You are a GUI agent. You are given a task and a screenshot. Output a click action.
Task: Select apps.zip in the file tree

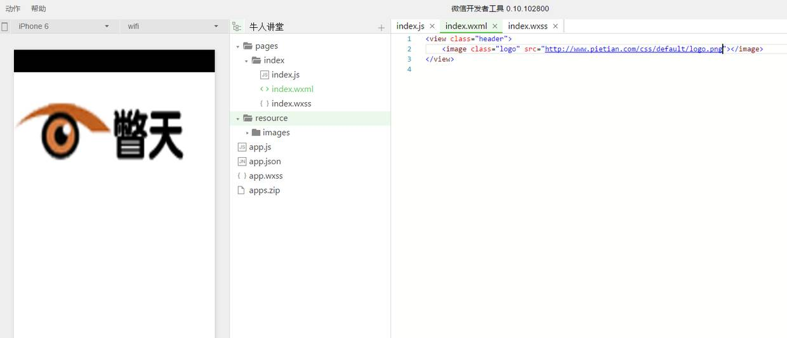265,190
